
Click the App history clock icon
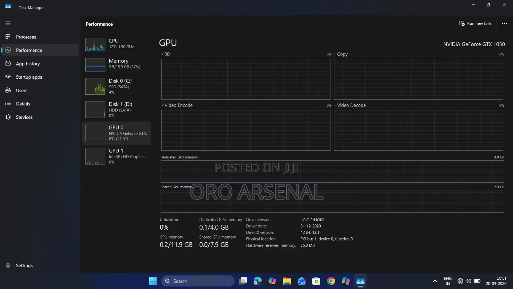(8, 64)
